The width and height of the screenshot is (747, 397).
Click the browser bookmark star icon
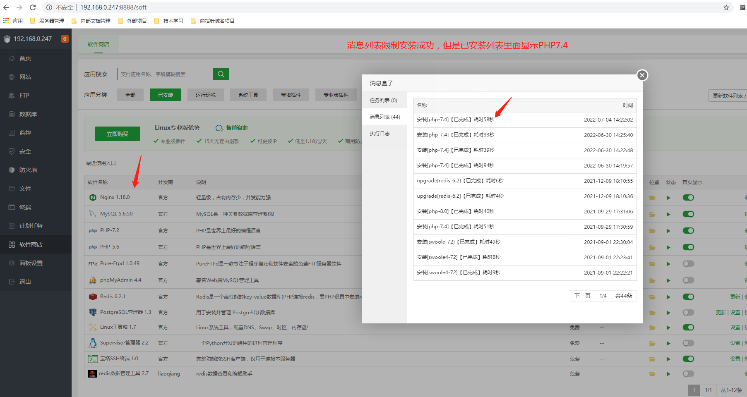(726, 7)
